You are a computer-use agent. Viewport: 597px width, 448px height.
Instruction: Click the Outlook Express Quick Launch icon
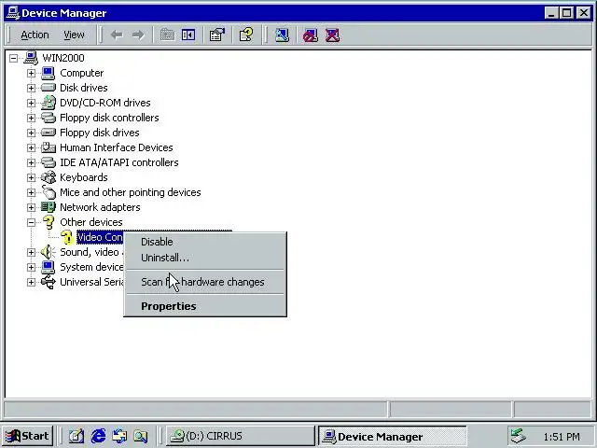pos(119,436)
